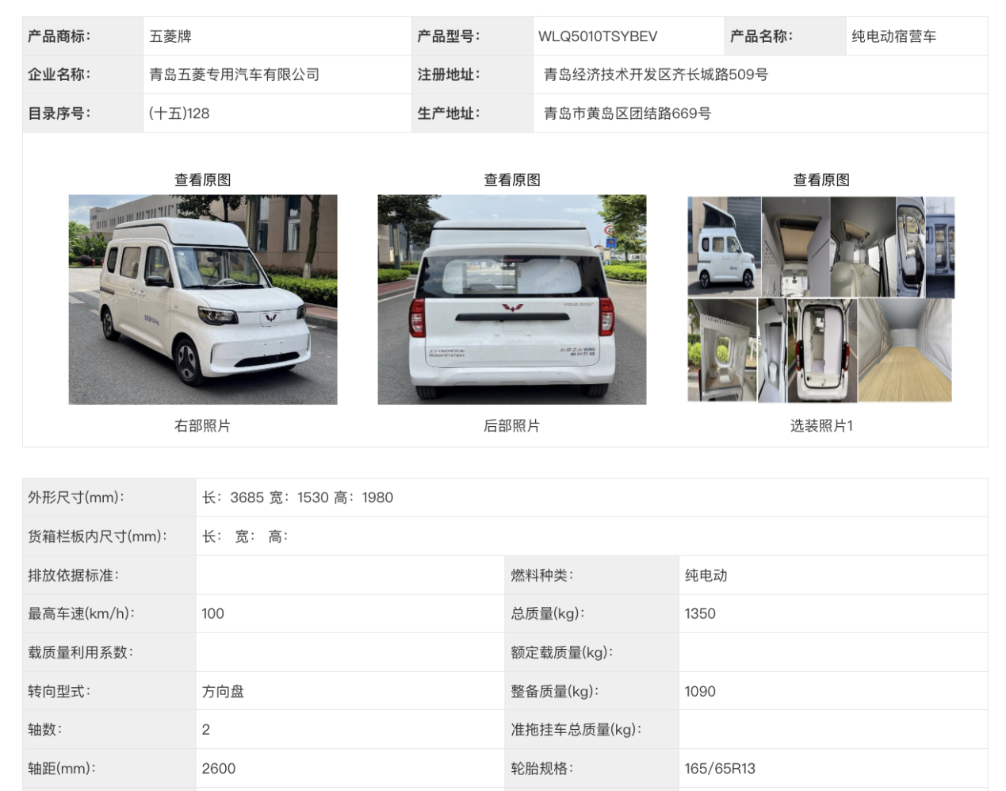Click the 准拖挂车总质量(kg) label

[x=576, y=729]
